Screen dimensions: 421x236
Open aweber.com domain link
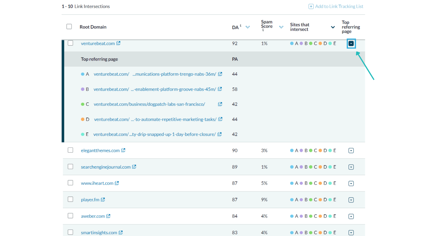point(93,216)
